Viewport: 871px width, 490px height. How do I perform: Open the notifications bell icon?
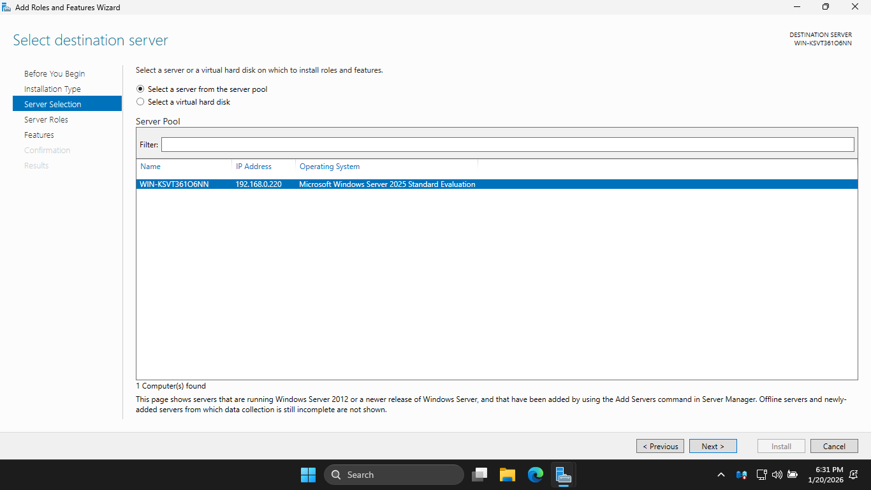854,475
